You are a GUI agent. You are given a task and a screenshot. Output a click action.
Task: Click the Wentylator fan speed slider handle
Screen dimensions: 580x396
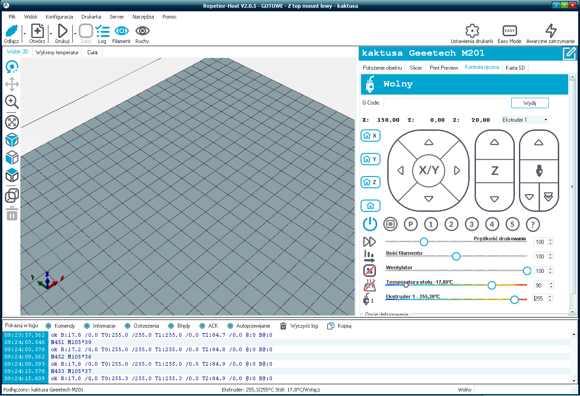click(527, 271)
